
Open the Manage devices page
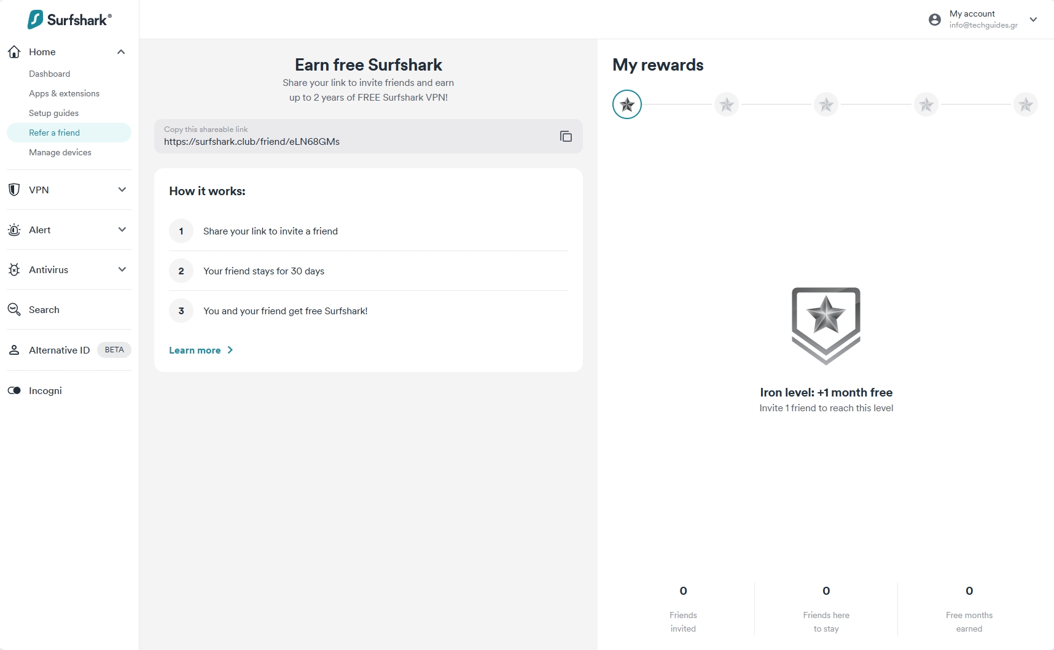click(60, 152)
